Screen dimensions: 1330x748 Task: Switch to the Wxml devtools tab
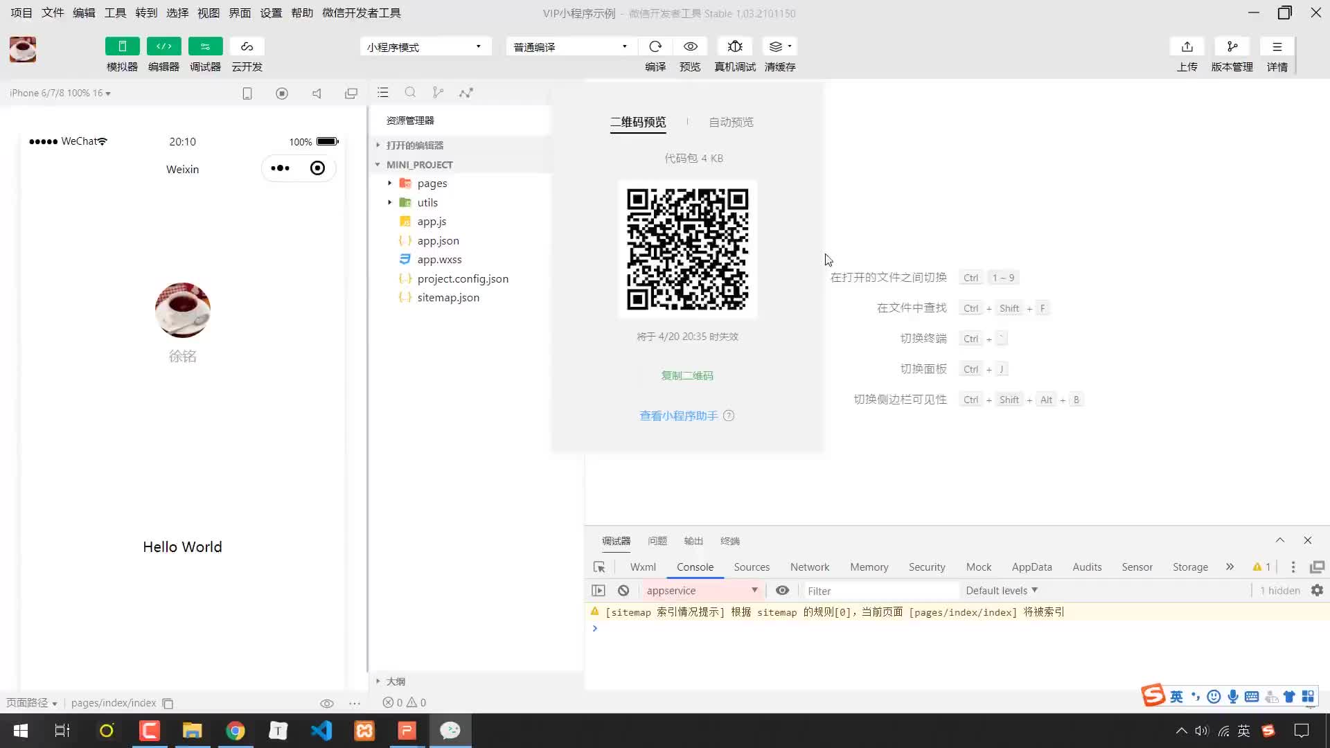pos(643,567)
